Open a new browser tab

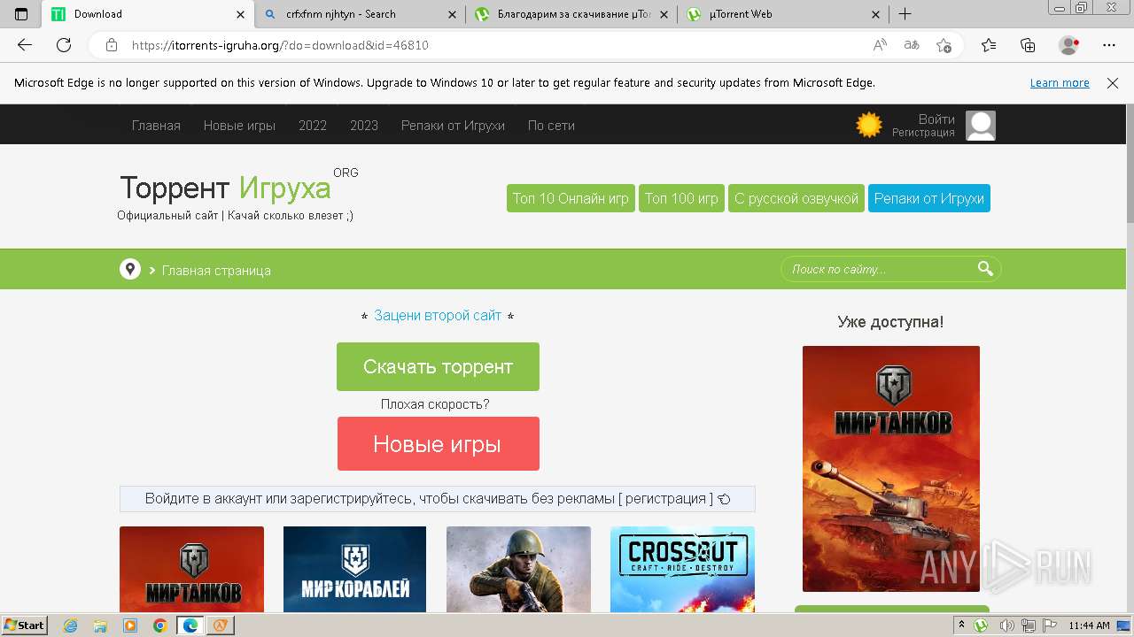click(905, 14)
